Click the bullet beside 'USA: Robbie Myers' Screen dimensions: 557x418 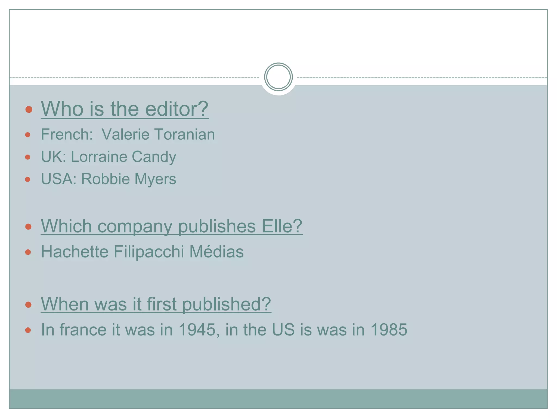click(28, 180)
